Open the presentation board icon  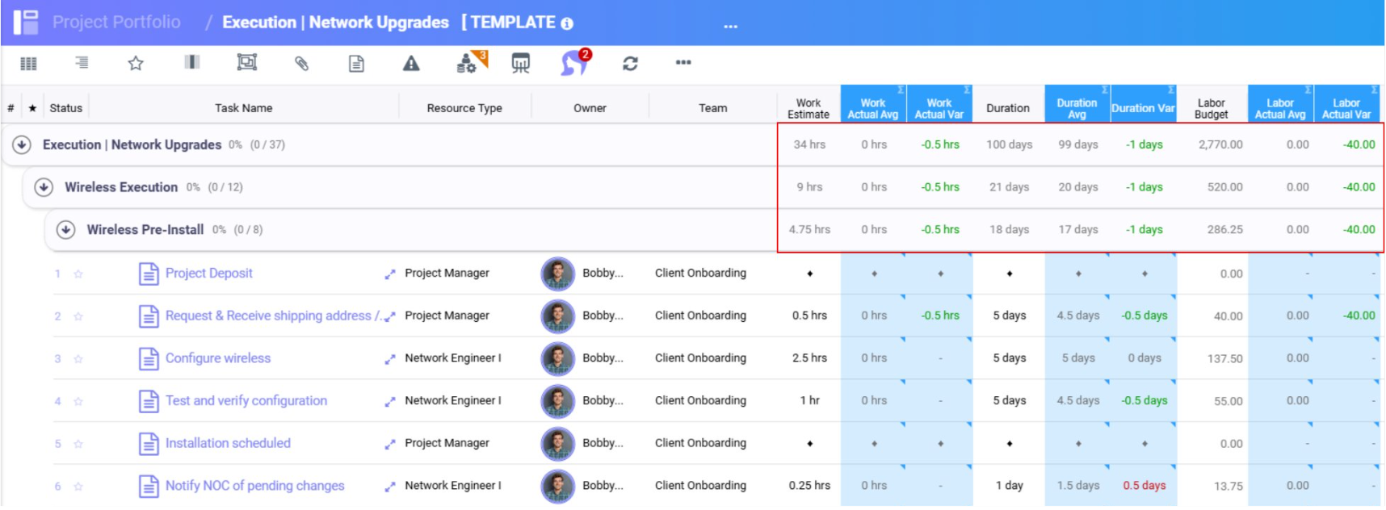coord(521,64)
